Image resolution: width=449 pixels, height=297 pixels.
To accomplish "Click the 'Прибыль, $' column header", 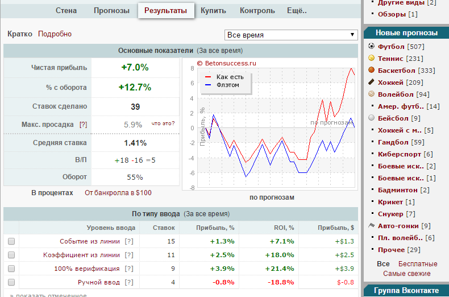I will [336, 228].
